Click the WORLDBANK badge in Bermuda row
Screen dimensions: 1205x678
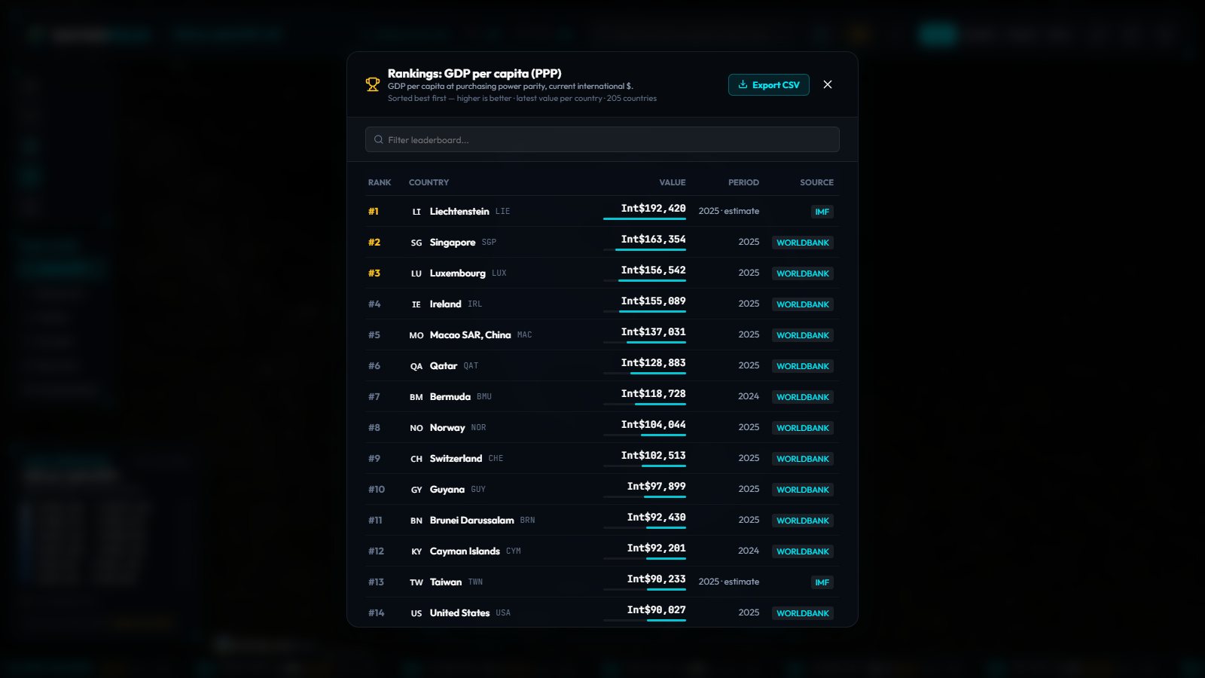[803, 397]
